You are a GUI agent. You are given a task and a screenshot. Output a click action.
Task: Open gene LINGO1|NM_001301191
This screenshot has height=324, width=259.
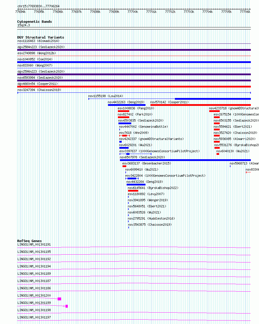34,244
